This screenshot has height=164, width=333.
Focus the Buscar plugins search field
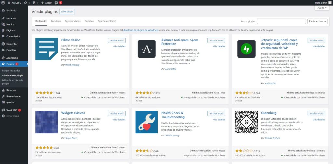point(281,21)
